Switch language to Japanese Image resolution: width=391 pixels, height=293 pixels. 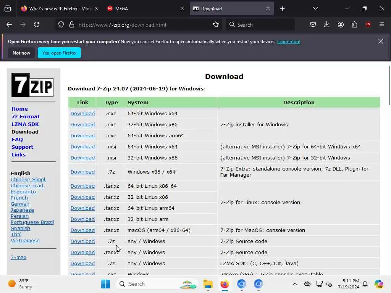coord(22,210)
